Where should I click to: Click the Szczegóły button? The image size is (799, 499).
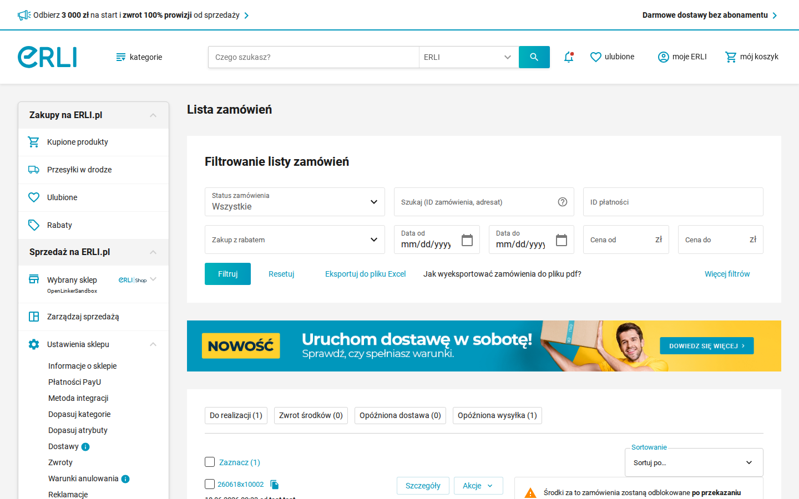(x=423, y=486)
